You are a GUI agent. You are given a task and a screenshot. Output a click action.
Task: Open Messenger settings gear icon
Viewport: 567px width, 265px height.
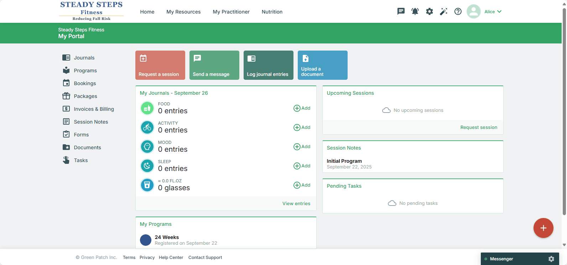[x=551, y=259]
